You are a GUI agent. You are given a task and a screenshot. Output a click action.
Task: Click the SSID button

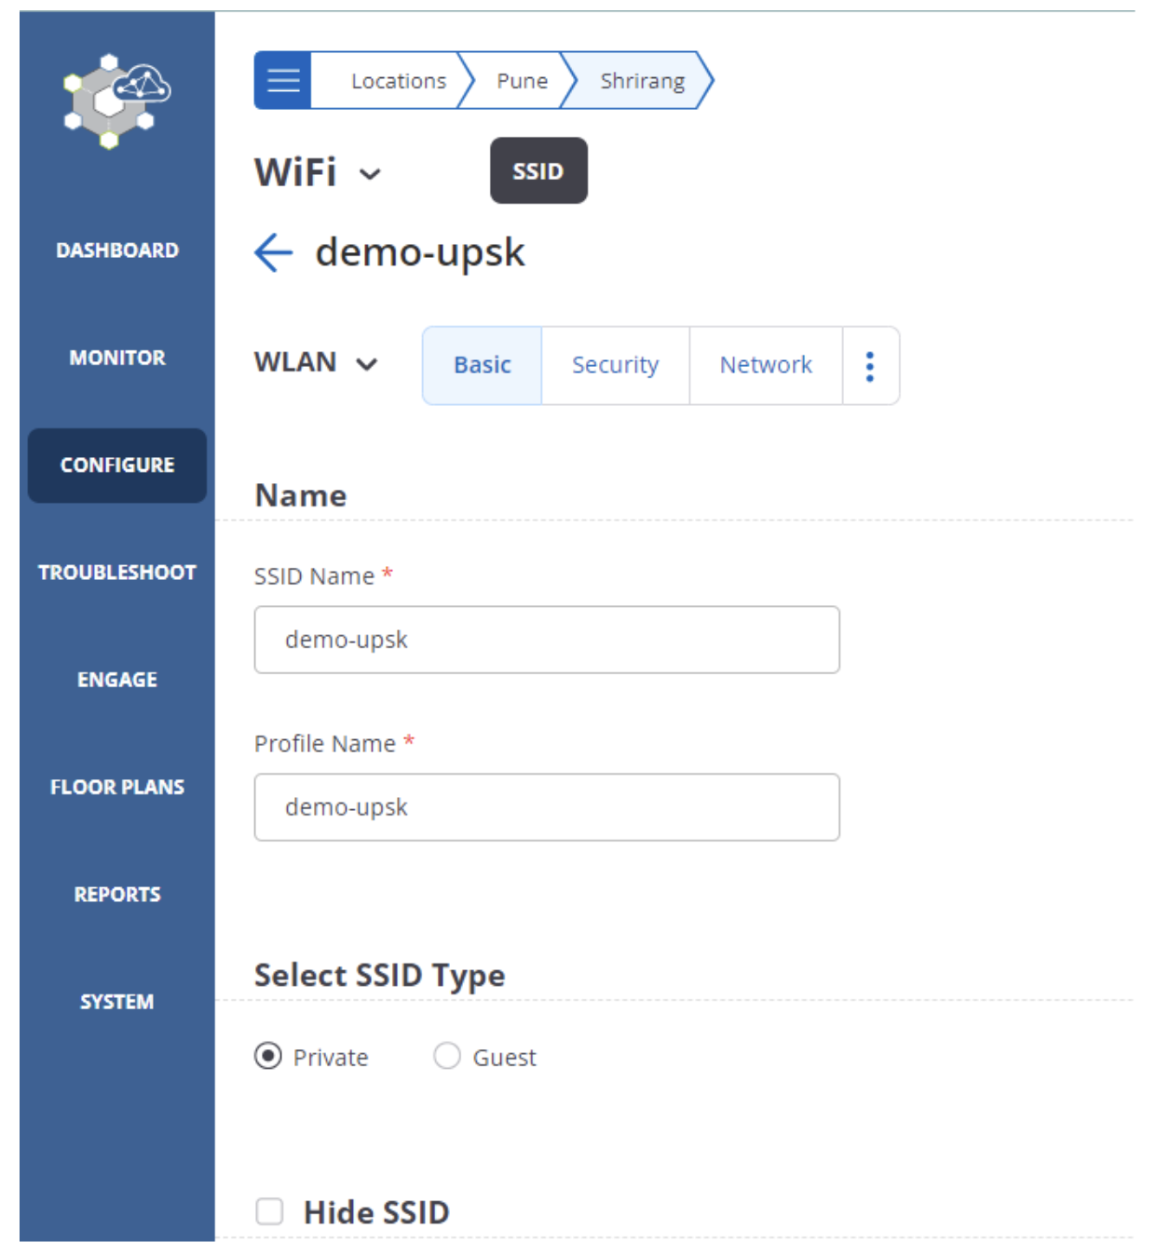[538, 171]
